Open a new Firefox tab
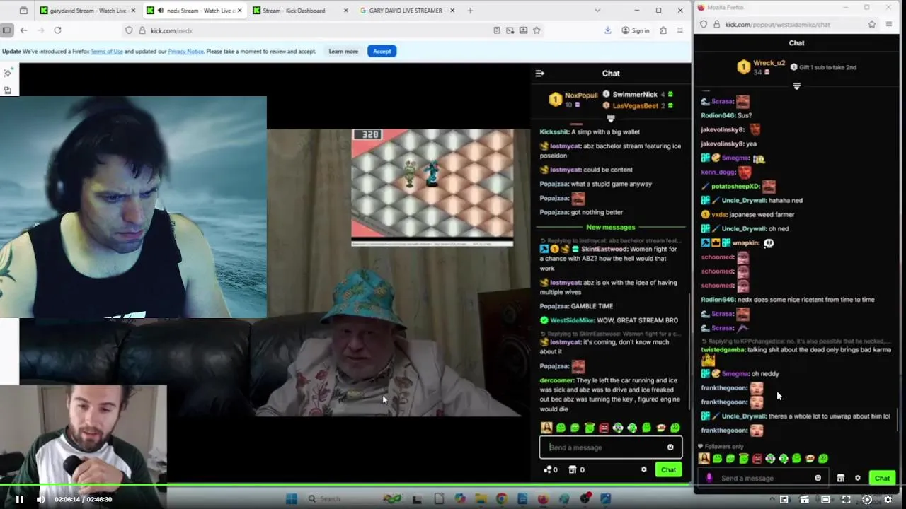This screenshot has width=906, height=509. (x=470, y=11)
